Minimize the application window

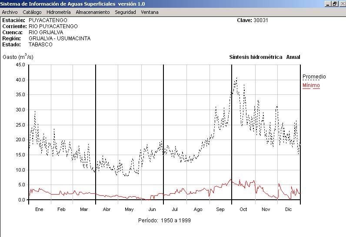[328, 3]
